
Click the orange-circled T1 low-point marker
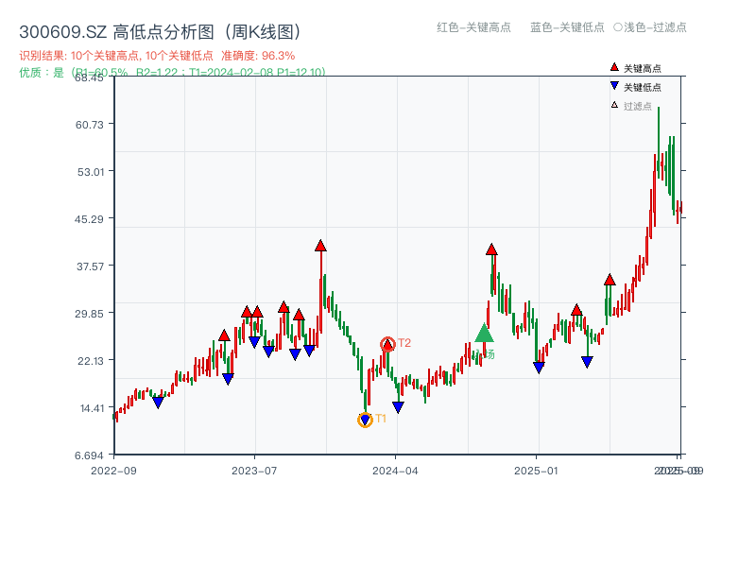pos(365,420)
